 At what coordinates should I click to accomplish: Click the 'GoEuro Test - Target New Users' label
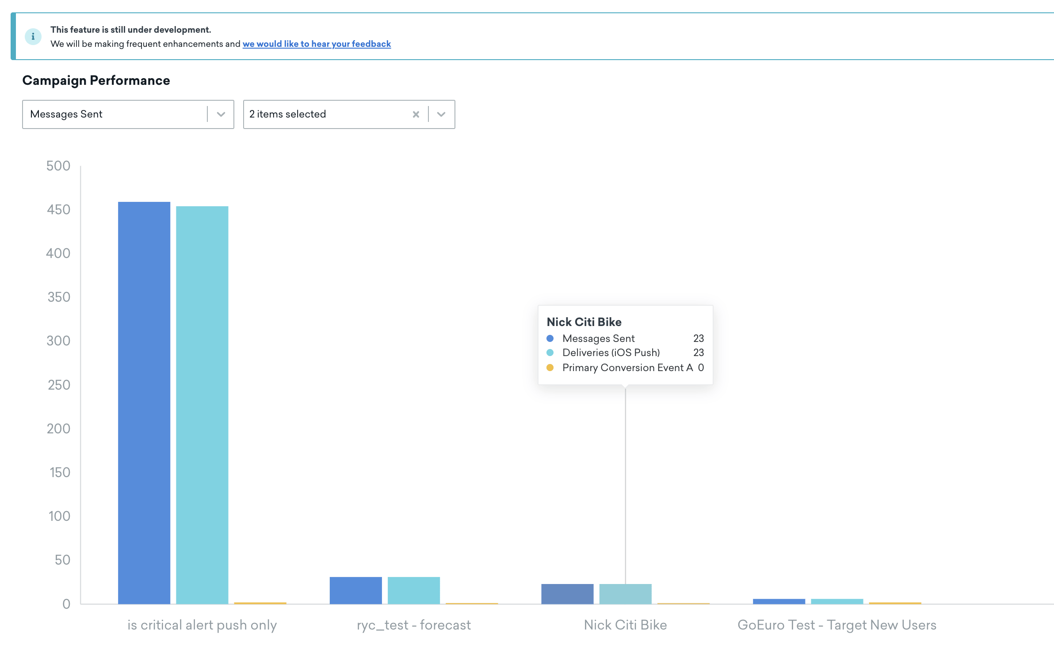(836, 625)
